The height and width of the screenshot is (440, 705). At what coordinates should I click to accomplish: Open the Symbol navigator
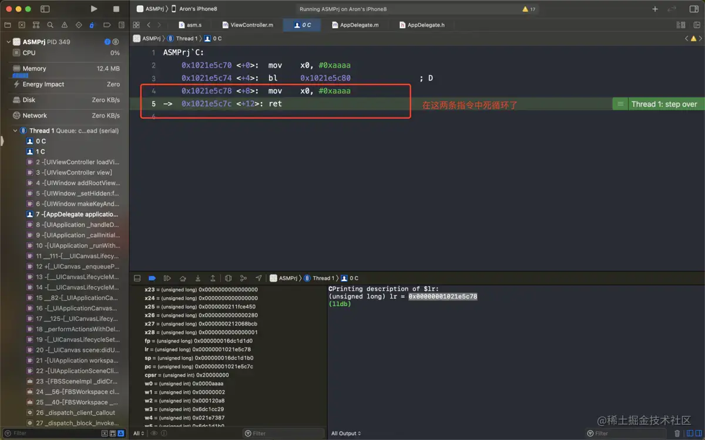click(36, 25)
